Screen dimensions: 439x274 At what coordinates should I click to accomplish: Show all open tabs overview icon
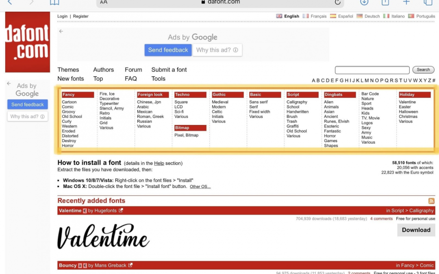(x=428, y=2)
